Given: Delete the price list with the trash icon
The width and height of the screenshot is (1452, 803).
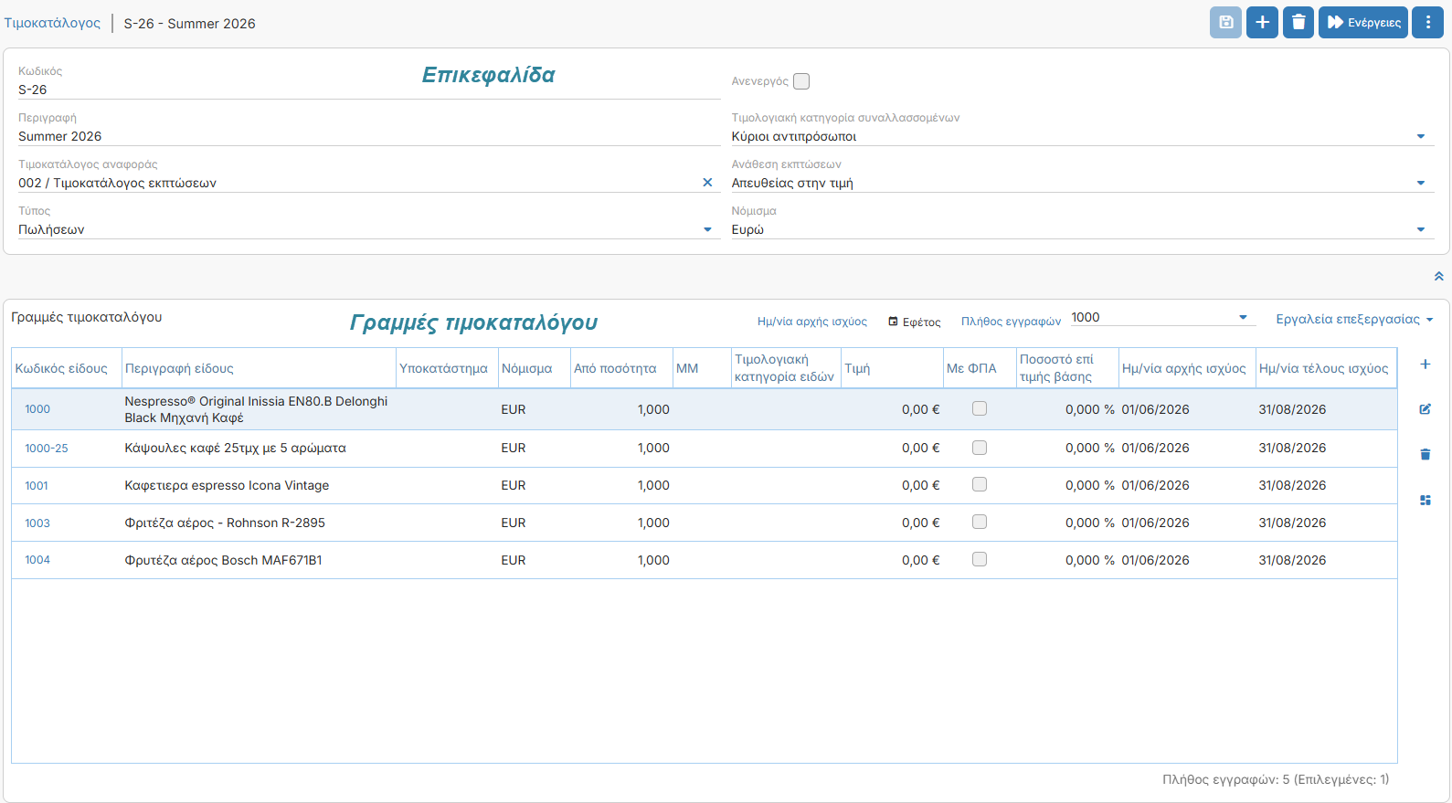Looking at the screenshot, I should pyautogui.click(x=1298, y=22).
